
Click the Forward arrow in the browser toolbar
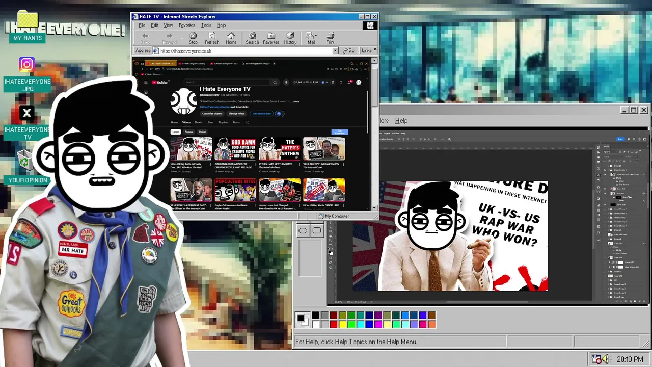(x=169, y=38)
